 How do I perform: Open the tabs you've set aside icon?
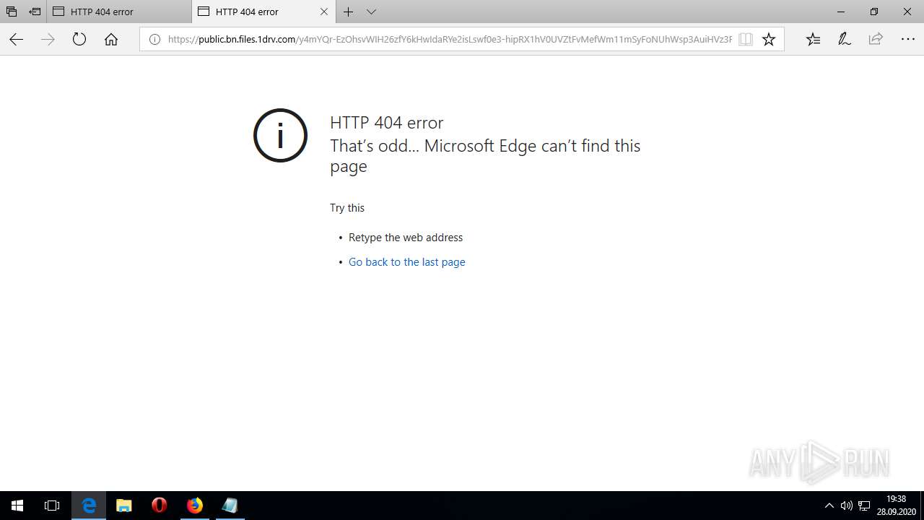(x=12, y=12)
